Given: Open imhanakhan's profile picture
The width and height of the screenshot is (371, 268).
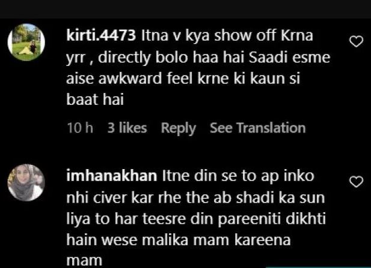Looking at the screenshot, I should tap(26, 183).
